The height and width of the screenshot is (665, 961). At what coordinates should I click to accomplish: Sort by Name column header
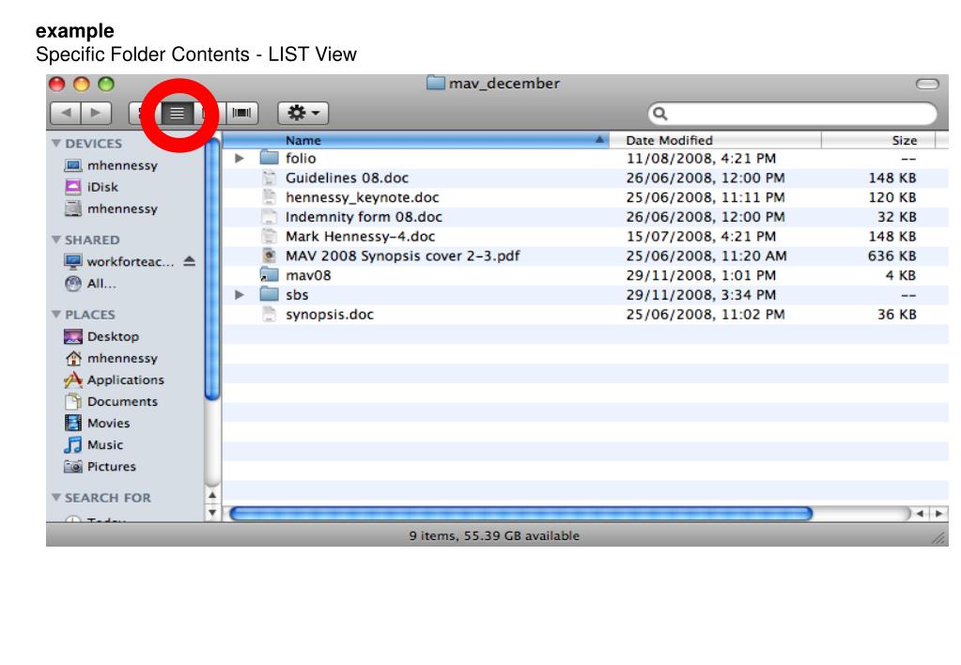click(x=415, y=140)
